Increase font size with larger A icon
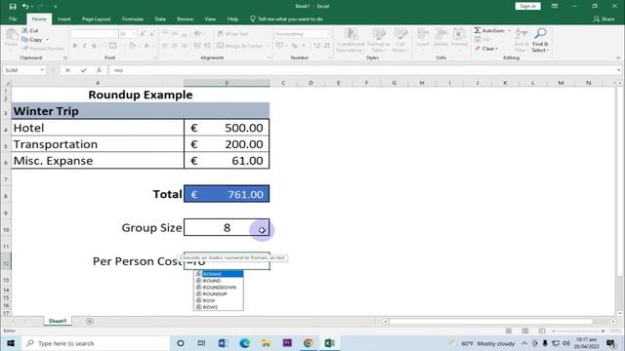This screenshot has width=625, height=351. tap(143, 34)
